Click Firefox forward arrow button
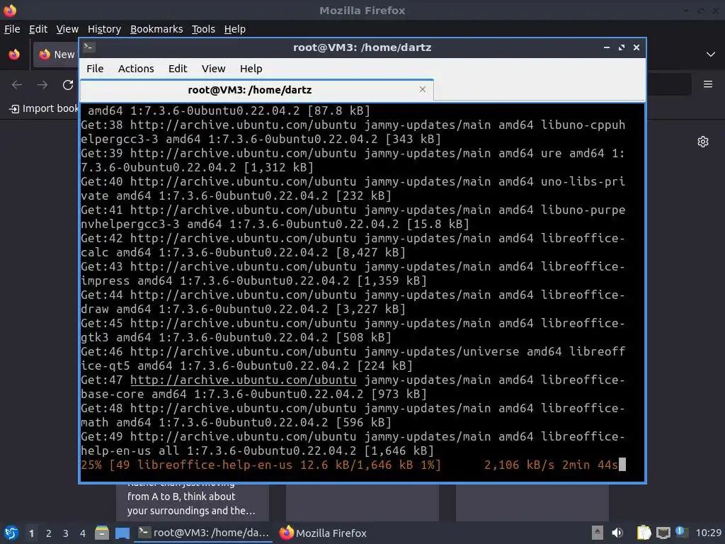This screenshot has height=544, width=725. coord(42,85)
